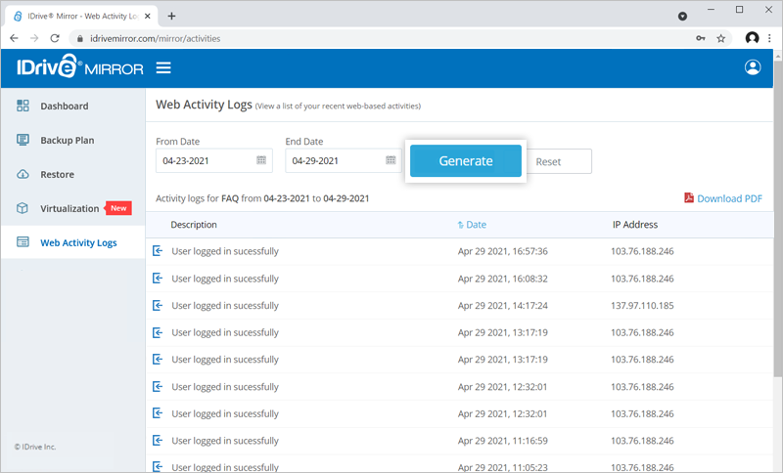Viewport: 783px width, 473px height.
Task: Click the Download PDF link
Action: pyautogui.click(x=729, y=198)
